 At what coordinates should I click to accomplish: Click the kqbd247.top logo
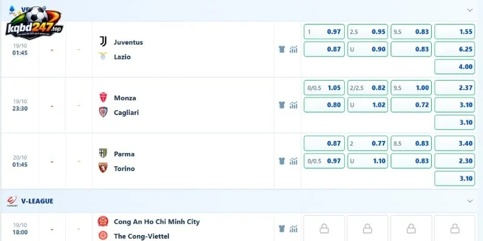tap(34, 23)
